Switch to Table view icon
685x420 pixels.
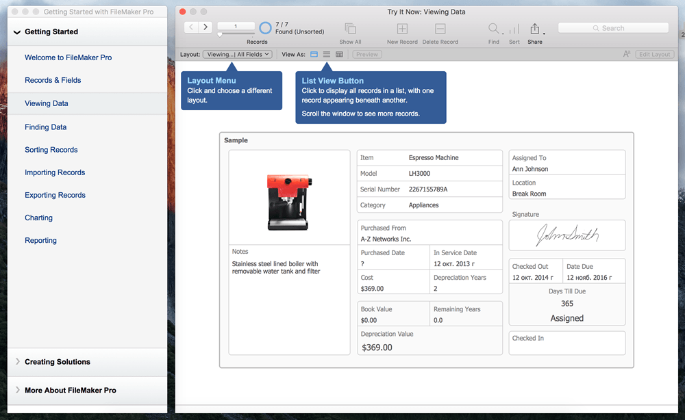point(339,55)
